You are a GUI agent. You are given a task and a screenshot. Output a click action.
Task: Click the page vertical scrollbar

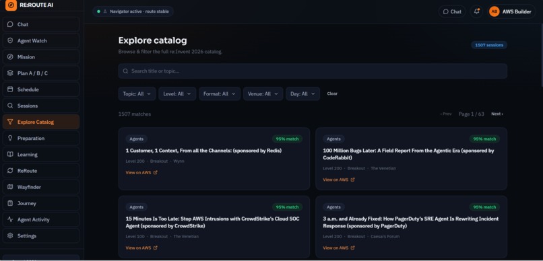tap(541, 55)
